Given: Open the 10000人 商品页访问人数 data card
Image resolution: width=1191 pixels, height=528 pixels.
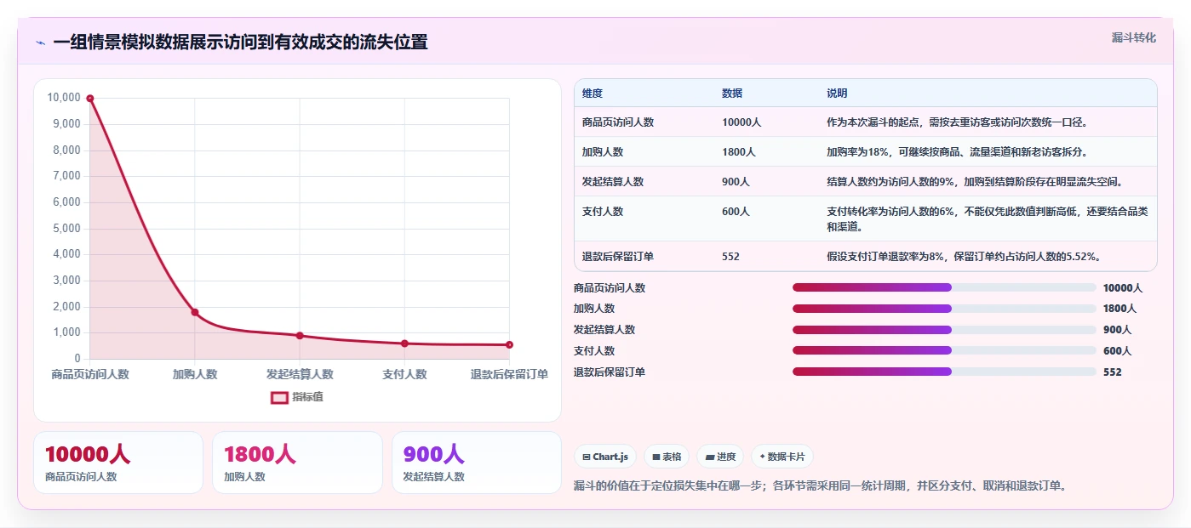Looking at the screenshot, I should coord(118,463).
